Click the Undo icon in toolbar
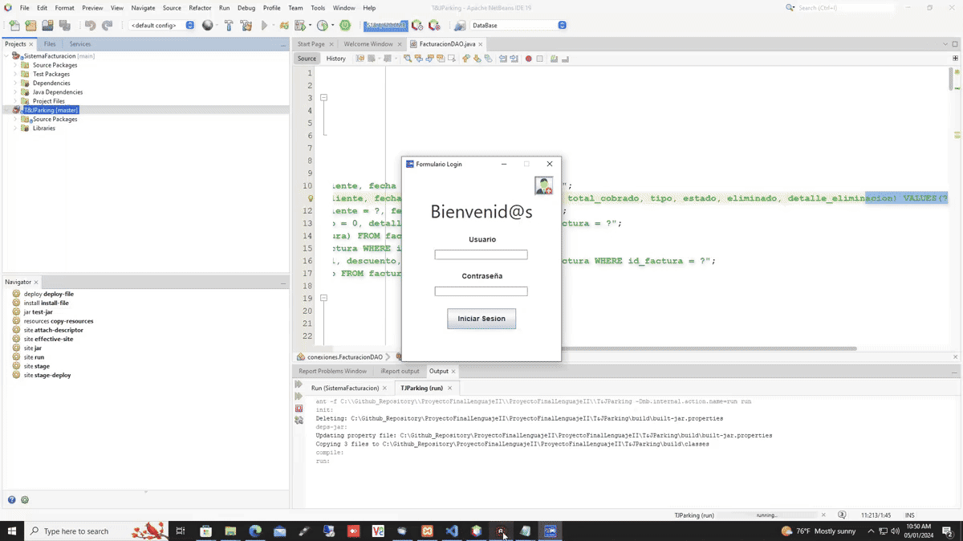The image size is (963, 541). point(90,26)
